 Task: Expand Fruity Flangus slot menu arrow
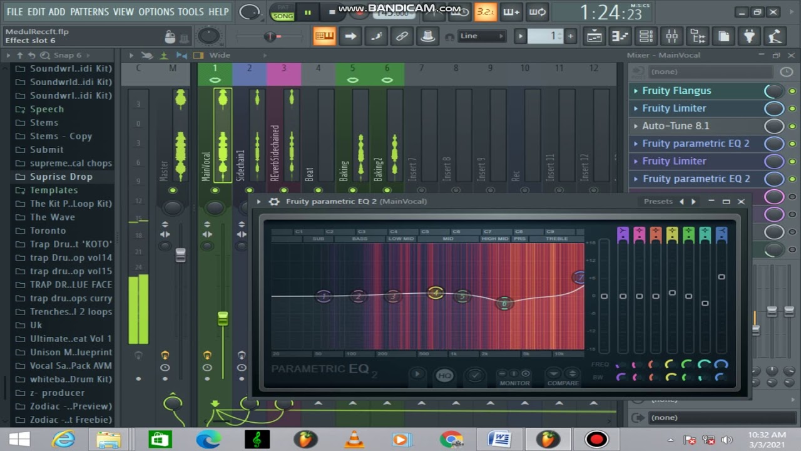[636, 91]
